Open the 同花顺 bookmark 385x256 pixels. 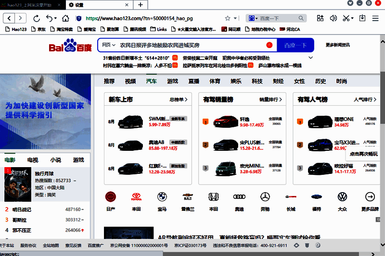[x=231, y=29]
